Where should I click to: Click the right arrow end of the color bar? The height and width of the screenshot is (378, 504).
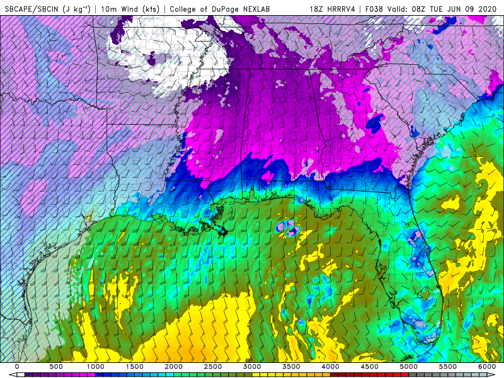point(492,375)
